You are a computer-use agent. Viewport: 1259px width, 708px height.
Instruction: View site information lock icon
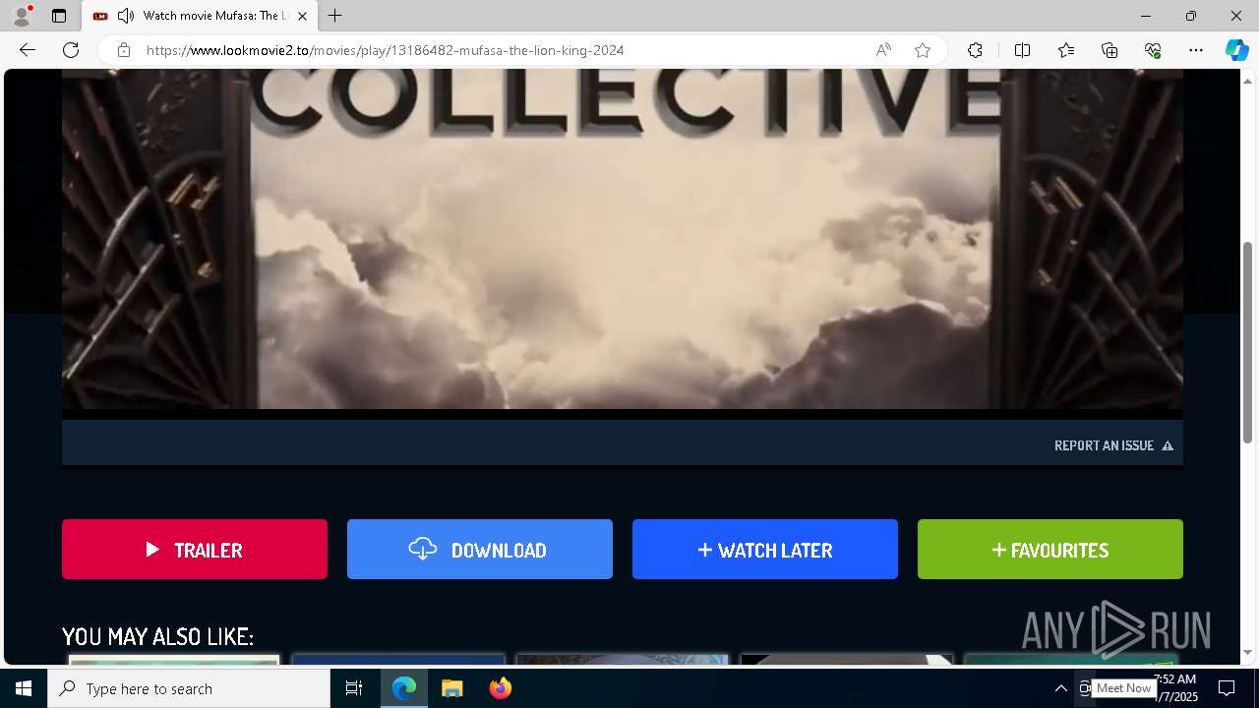(123, 50)
